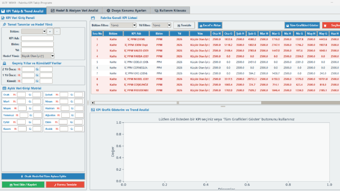
Task: Focus the KPI Adı input field
Action: tap(37, 38)
